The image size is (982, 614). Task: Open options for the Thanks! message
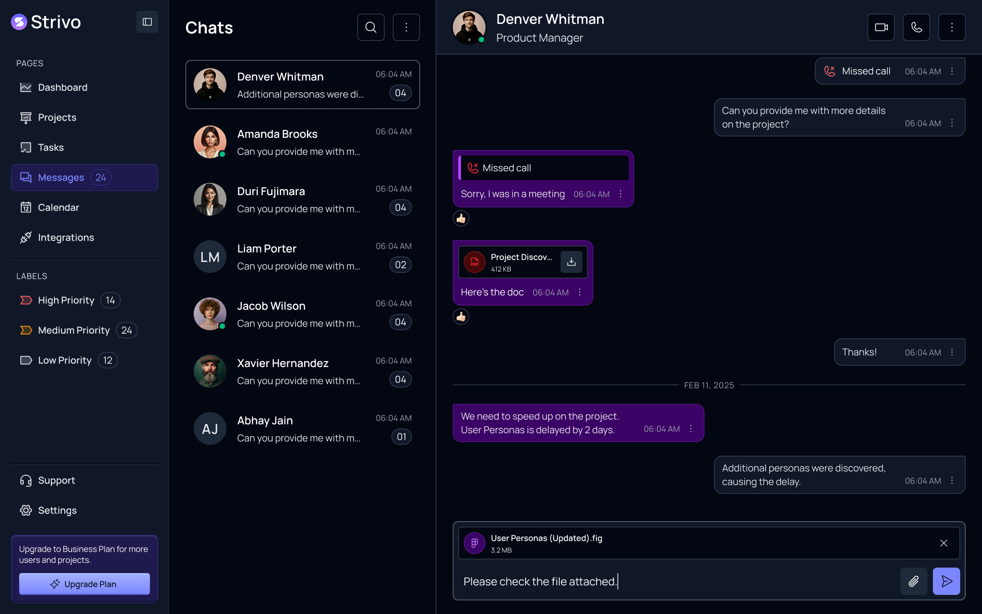[x=952, y=352]
